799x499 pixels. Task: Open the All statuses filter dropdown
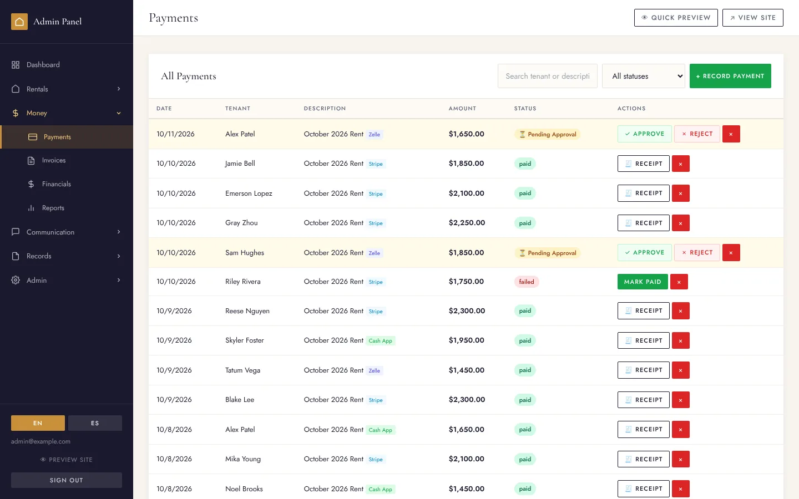(644, 76)
